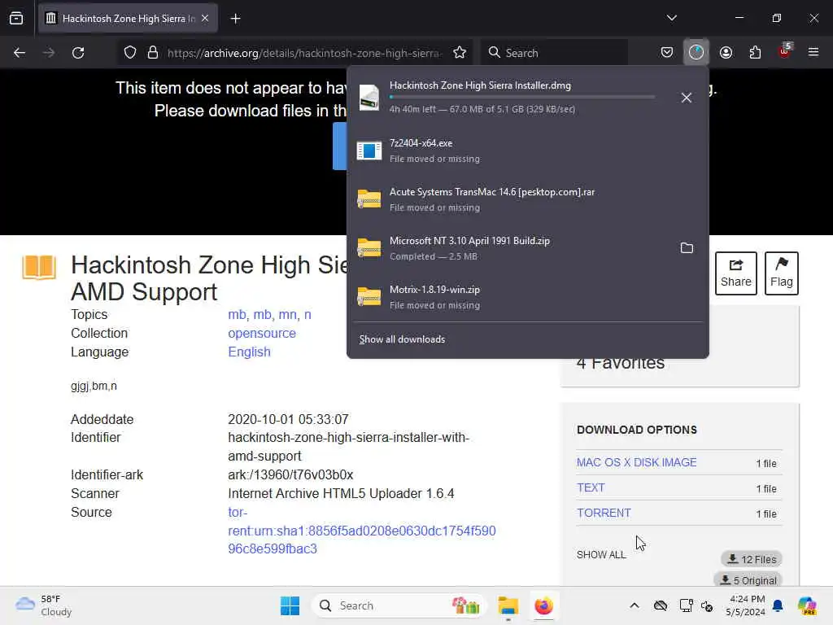Image resolution: width=833 pixels, height=625 pixels.
Task: Show hidden system tray icons
Action: 635,605
